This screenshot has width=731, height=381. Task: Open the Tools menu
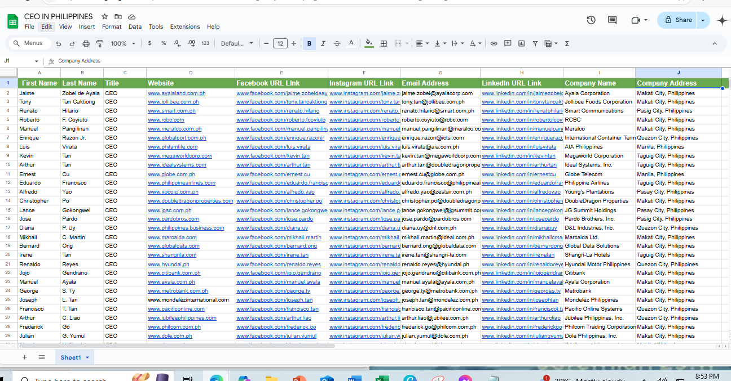156,26
